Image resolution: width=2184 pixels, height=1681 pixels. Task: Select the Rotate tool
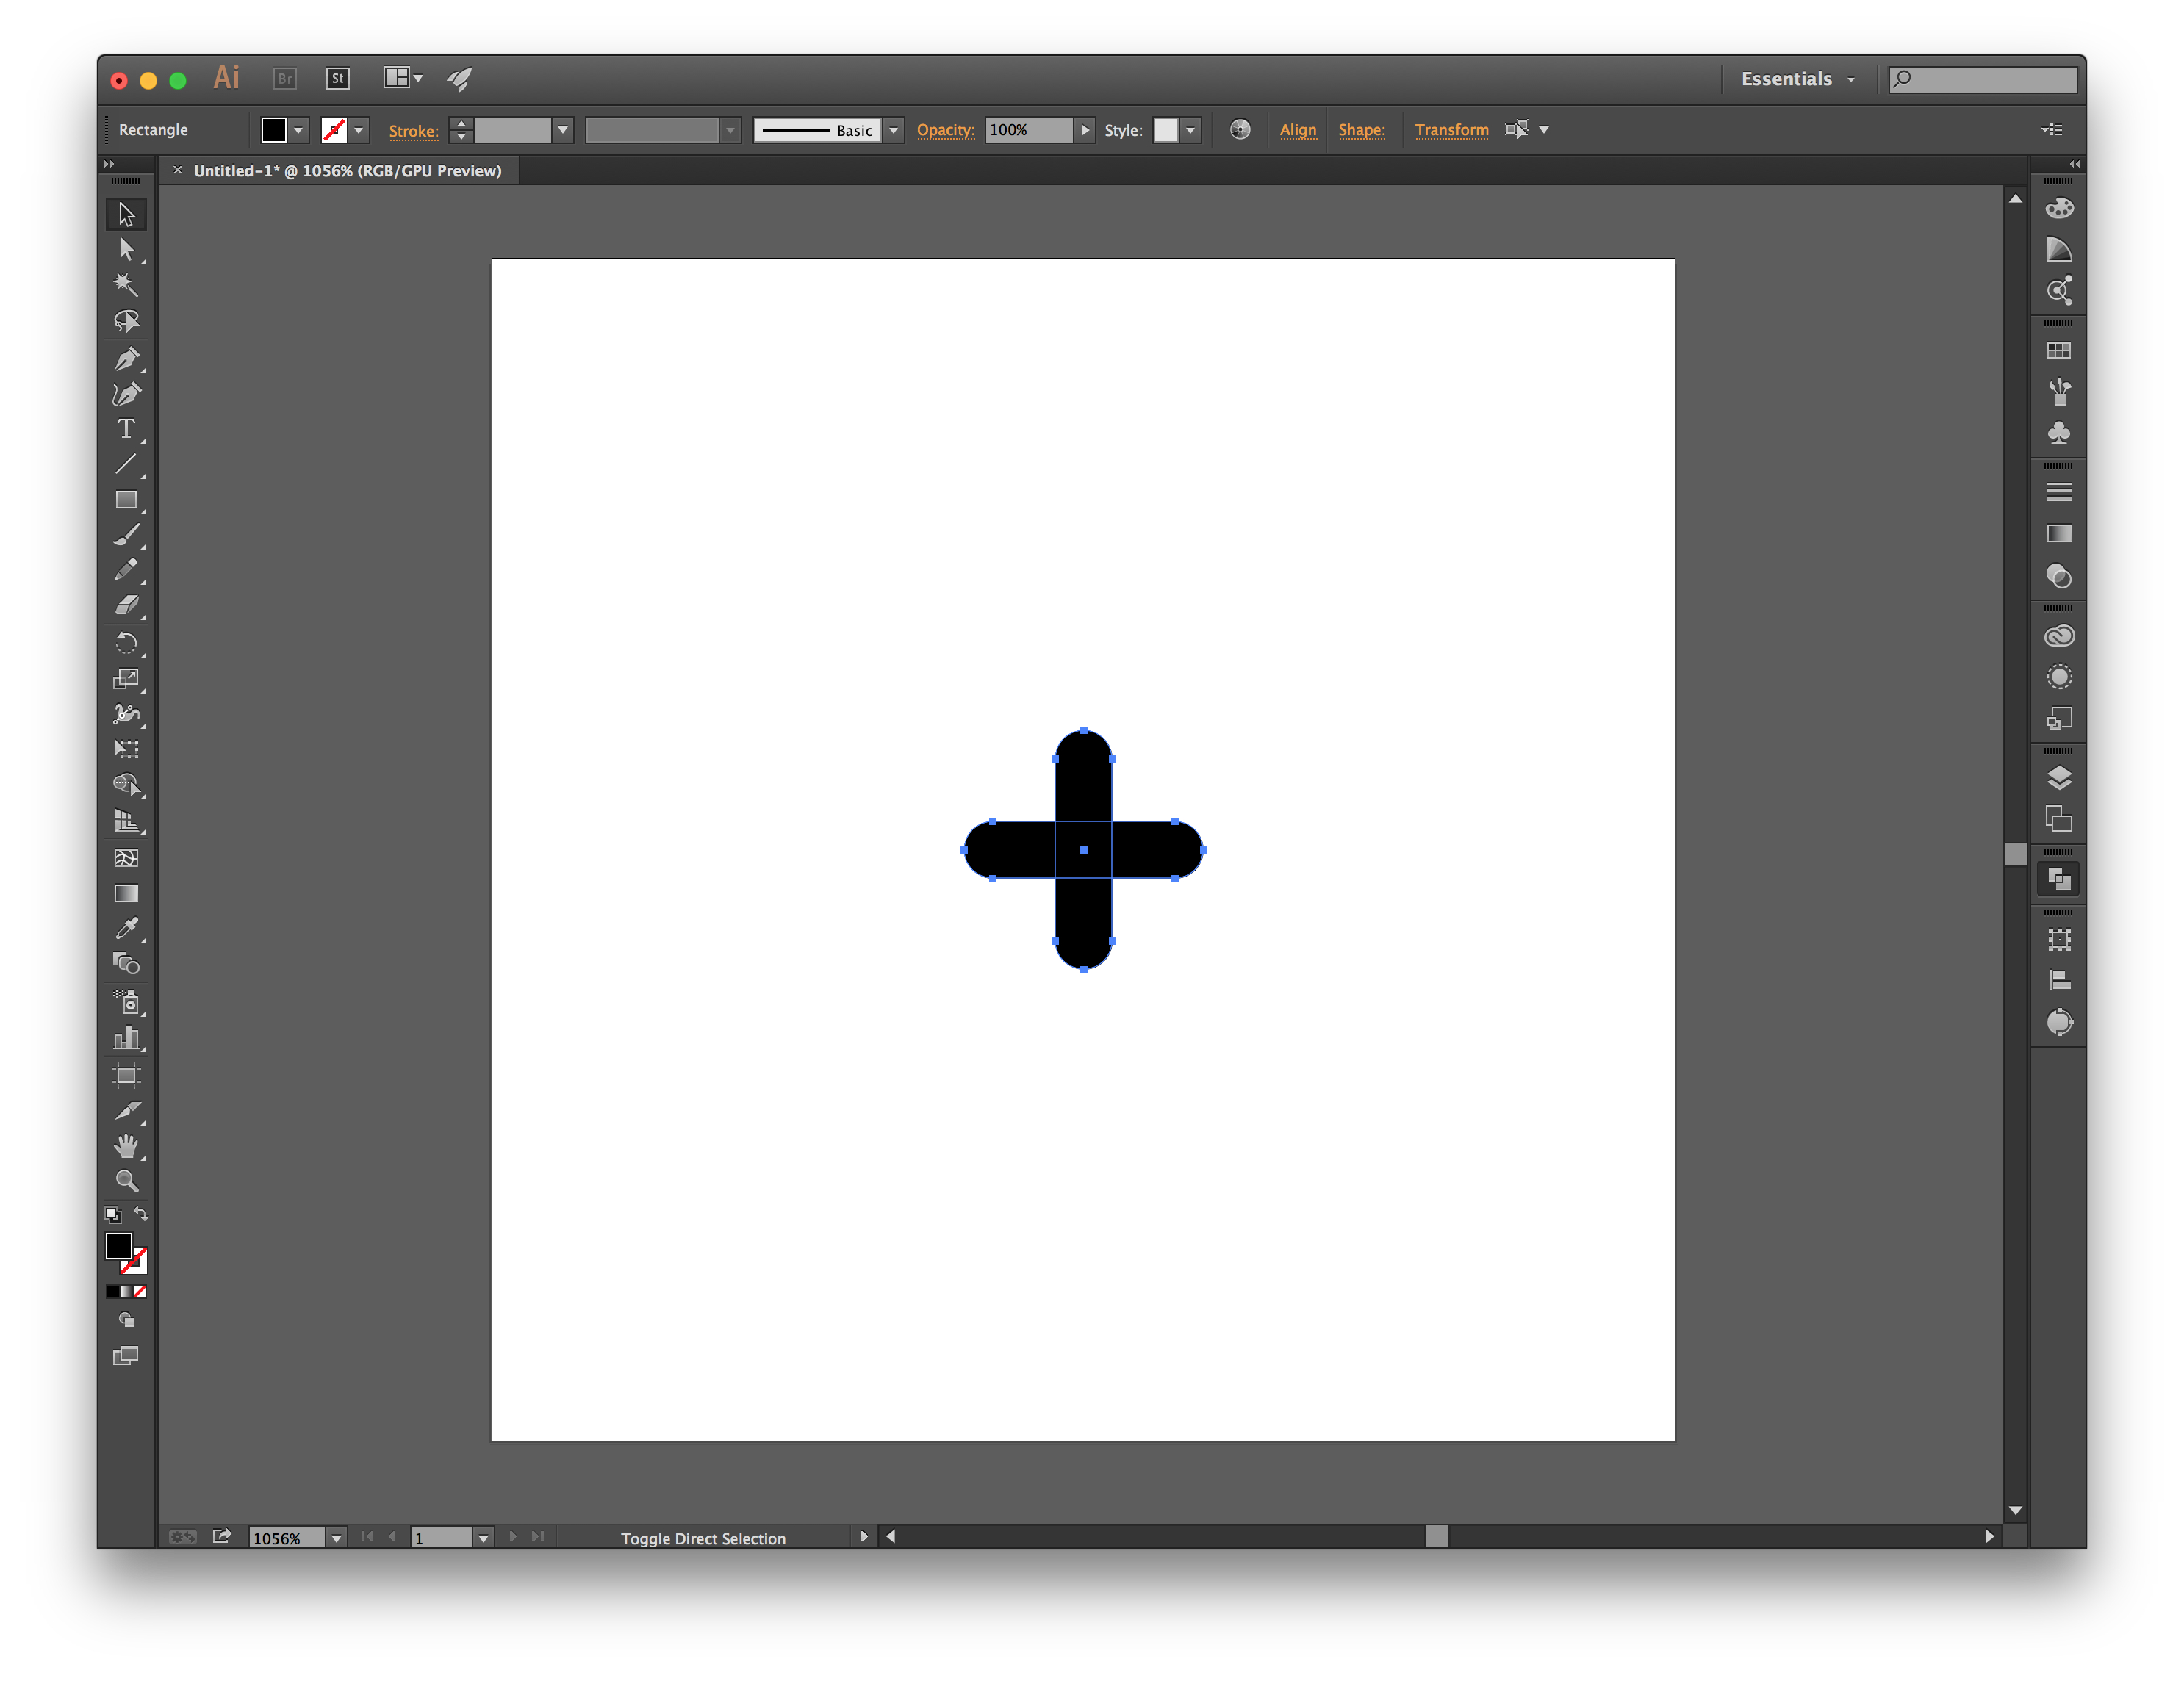pyautogui.click(x=126, y=643)
